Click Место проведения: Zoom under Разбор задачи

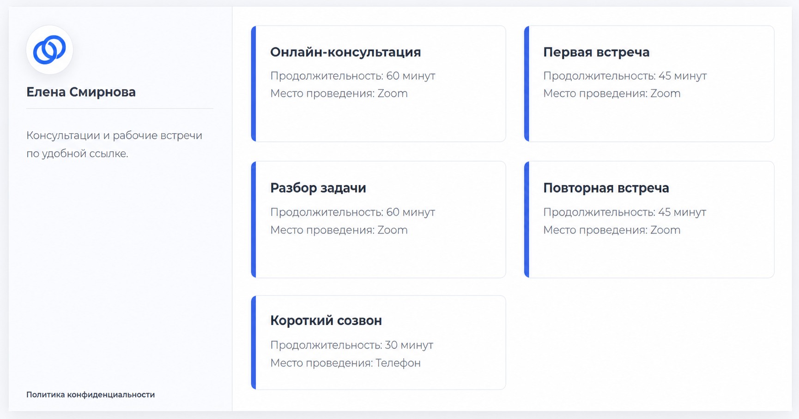[339, 230]
